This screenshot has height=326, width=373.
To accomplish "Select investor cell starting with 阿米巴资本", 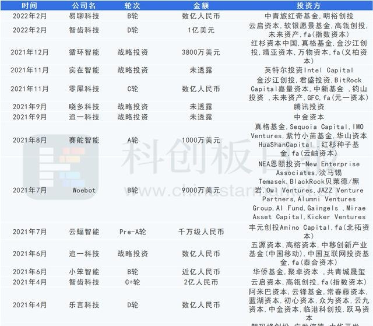I will click(308, 304).
